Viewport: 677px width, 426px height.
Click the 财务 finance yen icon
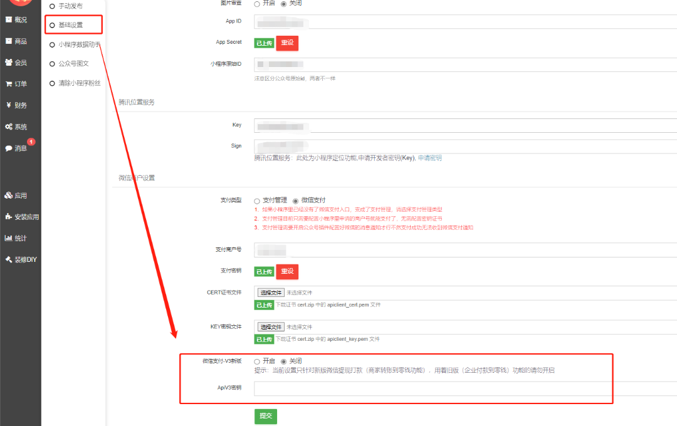[x=9, y=105]
